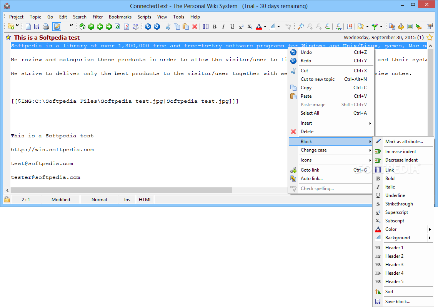Toggle Italic using the toolbar I button

click(x=223, y=27)
